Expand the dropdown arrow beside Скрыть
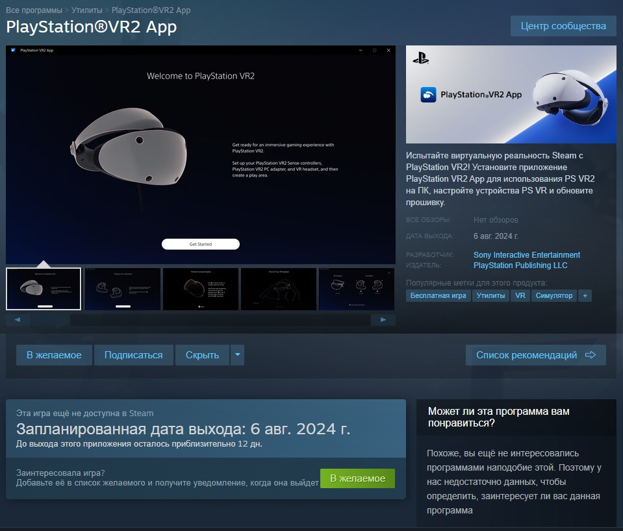Viewport: 623px width, 531px height. click(237, 355)
